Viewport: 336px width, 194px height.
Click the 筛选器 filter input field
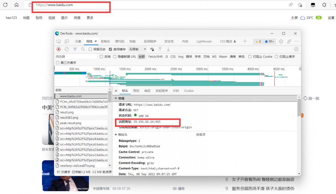(76, 57)
